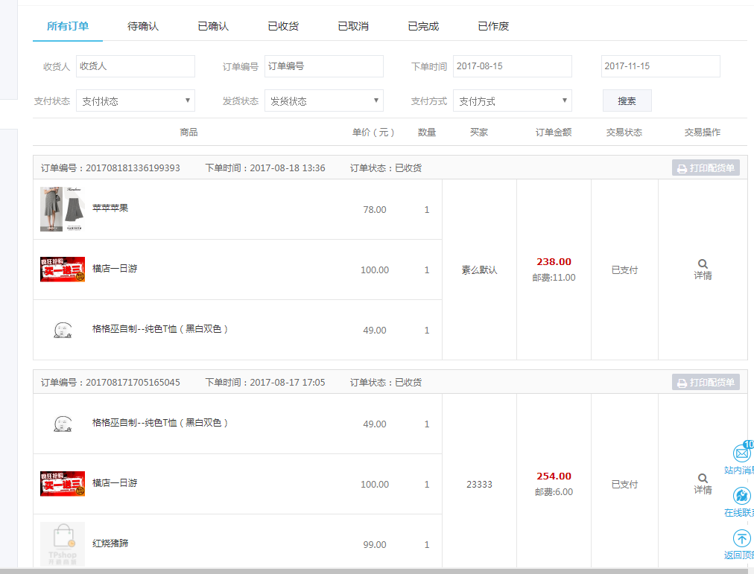Switch to the 已收货 tab

pyautogui.click(x=283, y=26)
